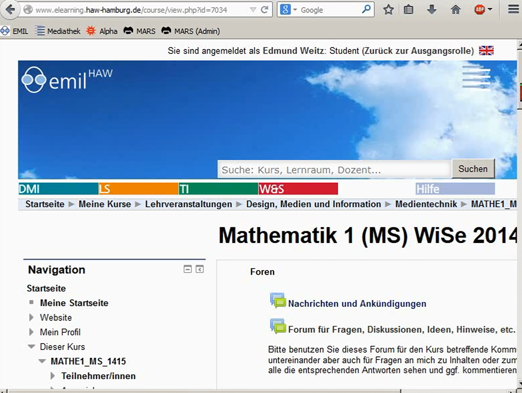Switch language via the British flag icon
The height and width of the screenshot is (393, 522).
click(x=486, y=51)
